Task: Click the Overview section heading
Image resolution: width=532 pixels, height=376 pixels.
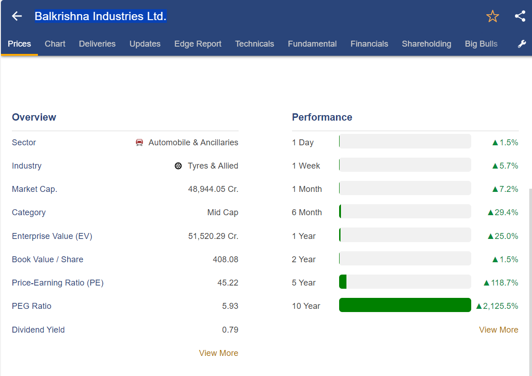Action: 34,117
